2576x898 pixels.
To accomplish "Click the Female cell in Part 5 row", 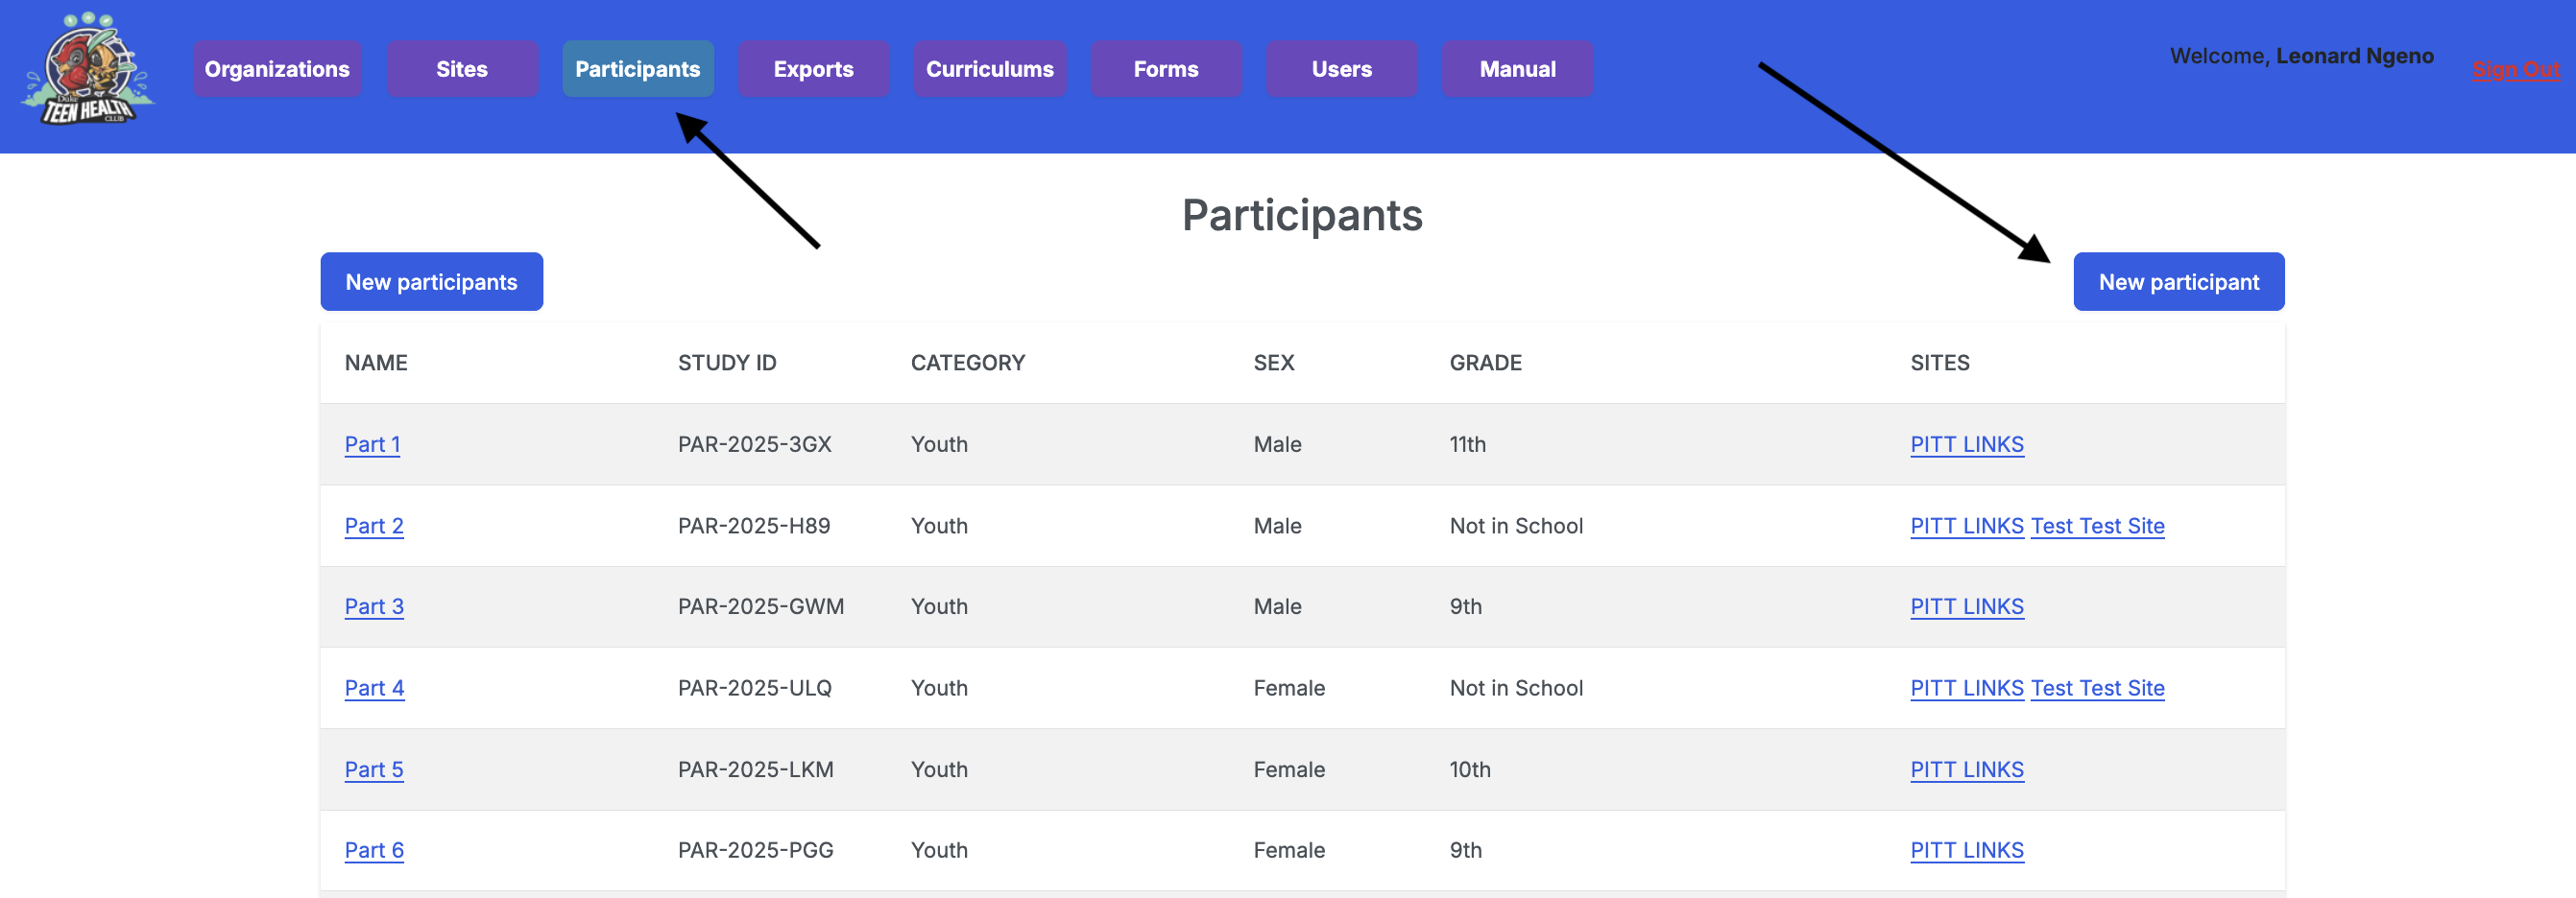I will pyautogui.click(x=1289, y=769).
